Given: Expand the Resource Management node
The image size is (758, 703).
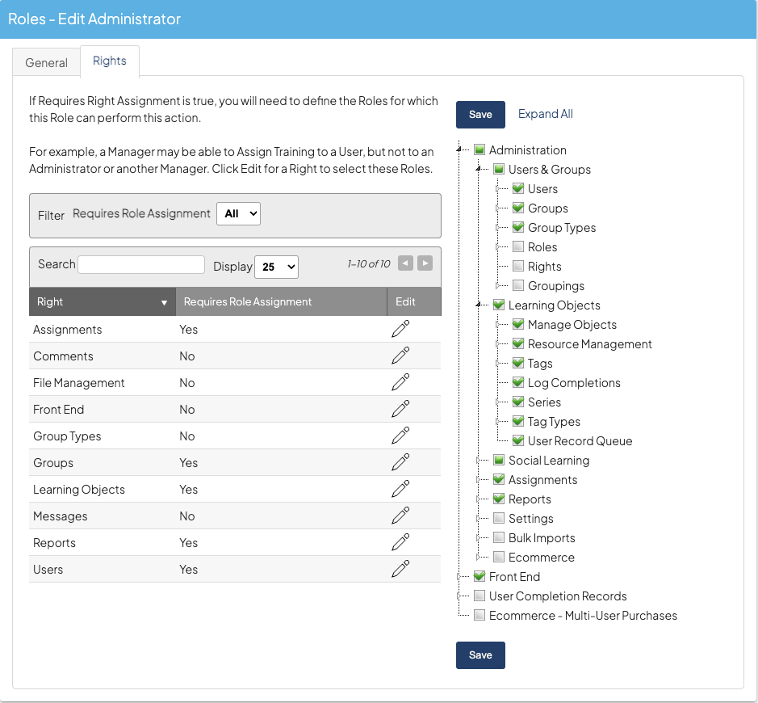Looking at the screenshot, I should pos(497,343).
